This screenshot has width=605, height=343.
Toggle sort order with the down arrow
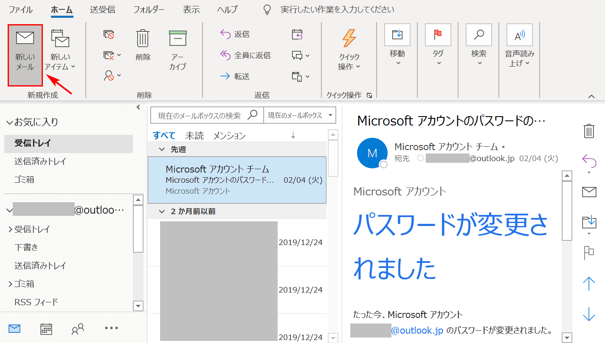[293, 135]
